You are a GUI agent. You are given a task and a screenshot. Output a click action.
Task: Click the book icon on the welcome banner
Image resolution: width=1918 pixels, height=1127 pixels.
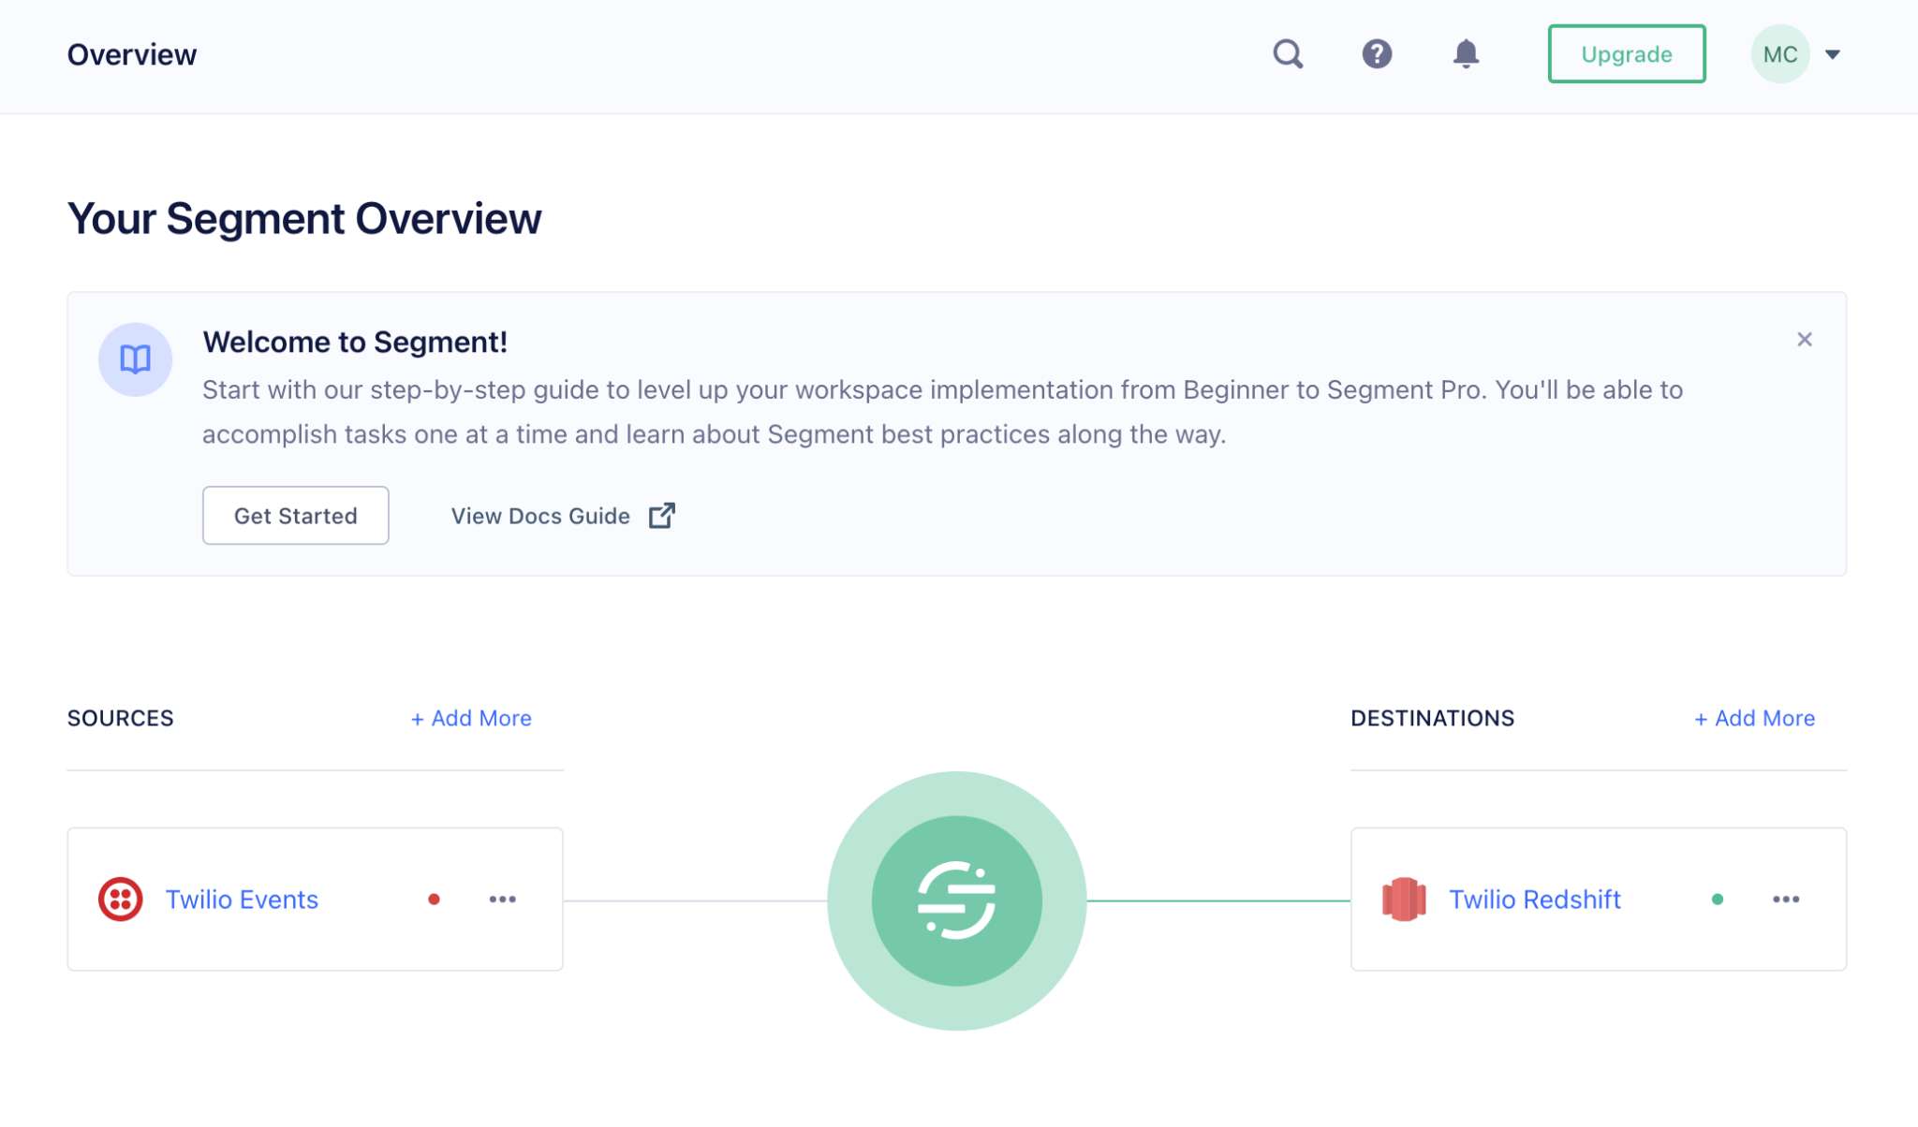135,359
